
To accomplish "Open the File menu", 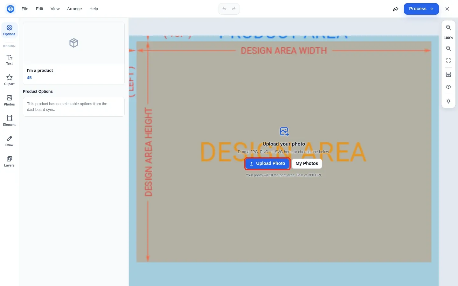I will tap(25, 9).
